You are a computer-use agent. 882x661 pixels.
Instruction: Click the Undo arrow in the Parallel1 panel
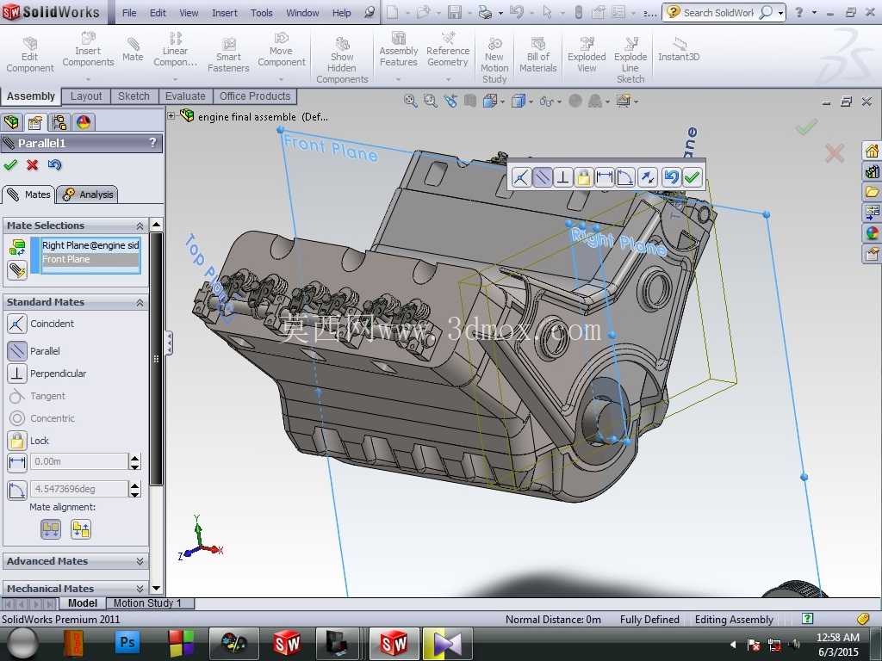point(54,164)
